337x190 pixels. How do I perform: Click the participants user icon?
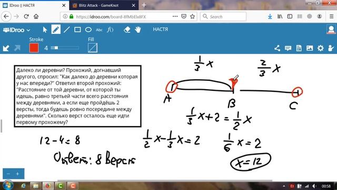[x=331, y=48]
